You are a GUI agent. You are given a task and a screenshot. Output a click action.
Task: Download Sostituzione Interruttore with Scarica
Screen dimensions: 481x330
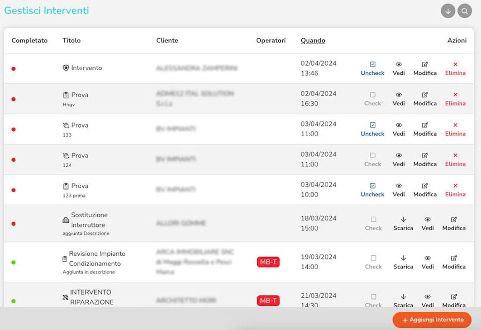tap(403, 224)
